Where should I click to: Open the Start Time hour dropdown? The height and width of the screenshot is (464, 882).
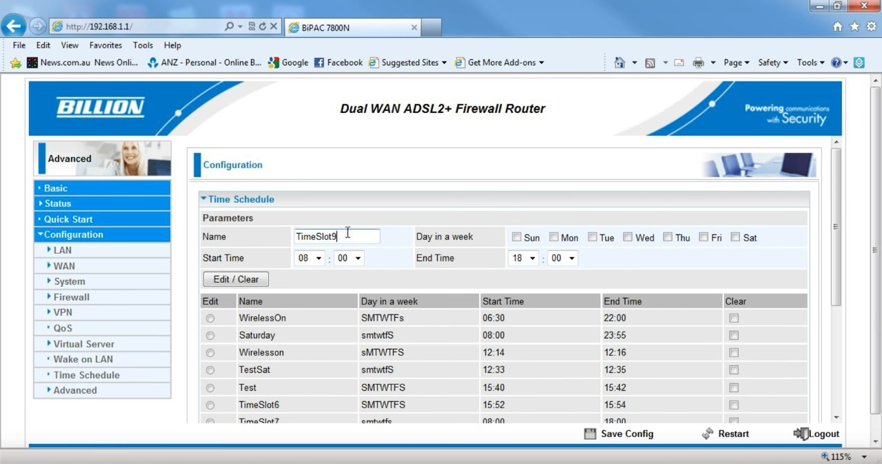coord(310,259)
